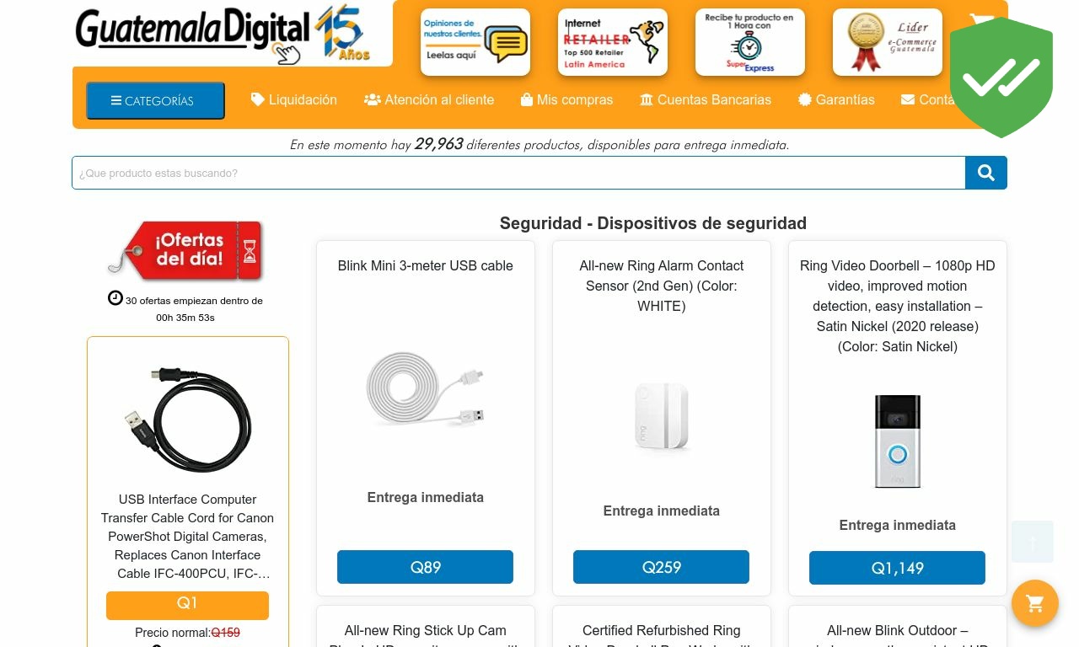This screenshot has height=647, width=1079.
Task: Click the Q259 price button
Action: tap(662, 567)
